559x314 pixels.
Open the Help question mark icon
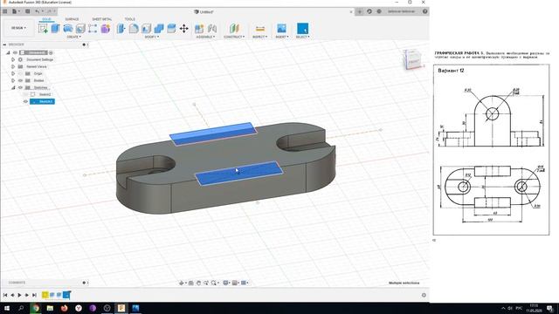[425, 11]
